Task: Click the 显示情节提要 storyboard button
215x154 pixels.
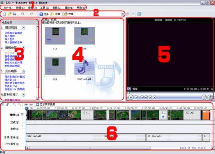Action: (46, 104)
